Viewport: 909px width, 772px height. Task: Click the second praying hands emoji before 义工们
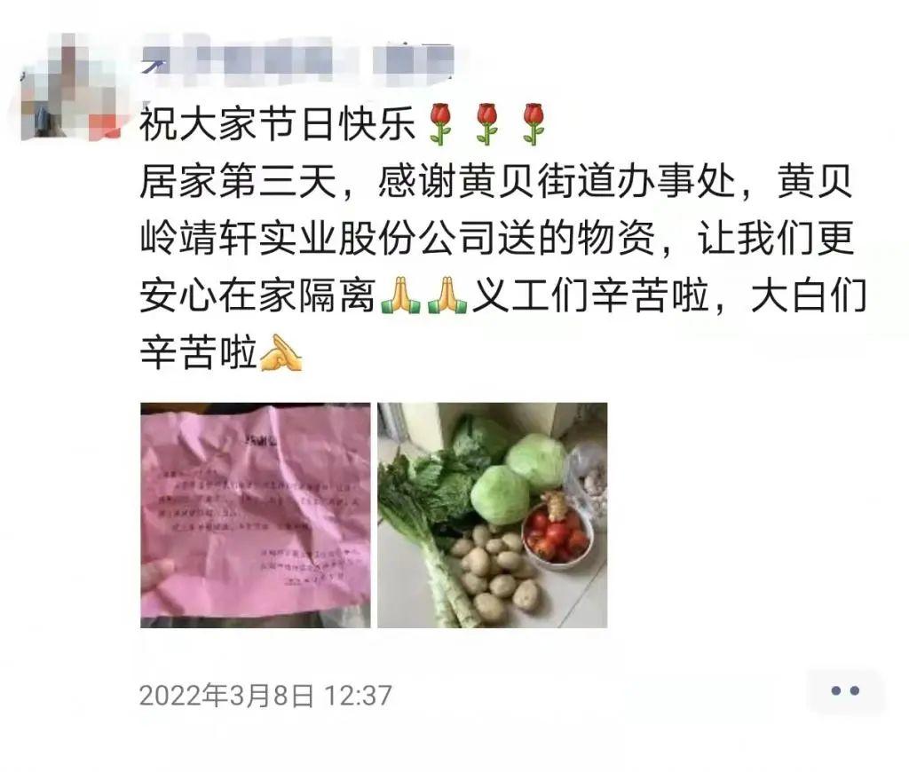click(x=447, y=296)
